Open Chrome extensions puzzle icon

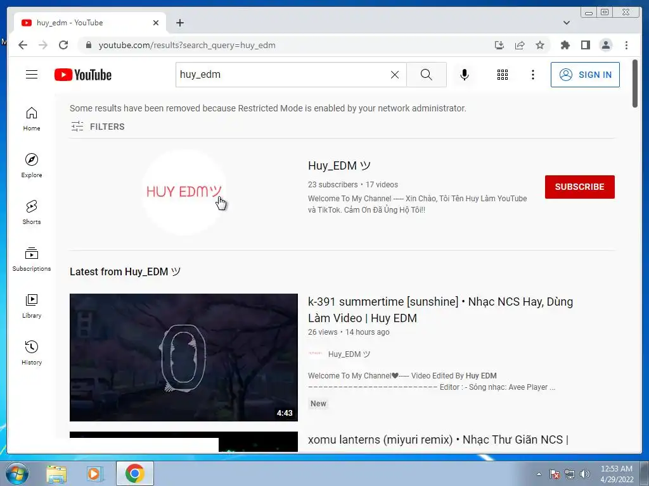click(565, 45)
